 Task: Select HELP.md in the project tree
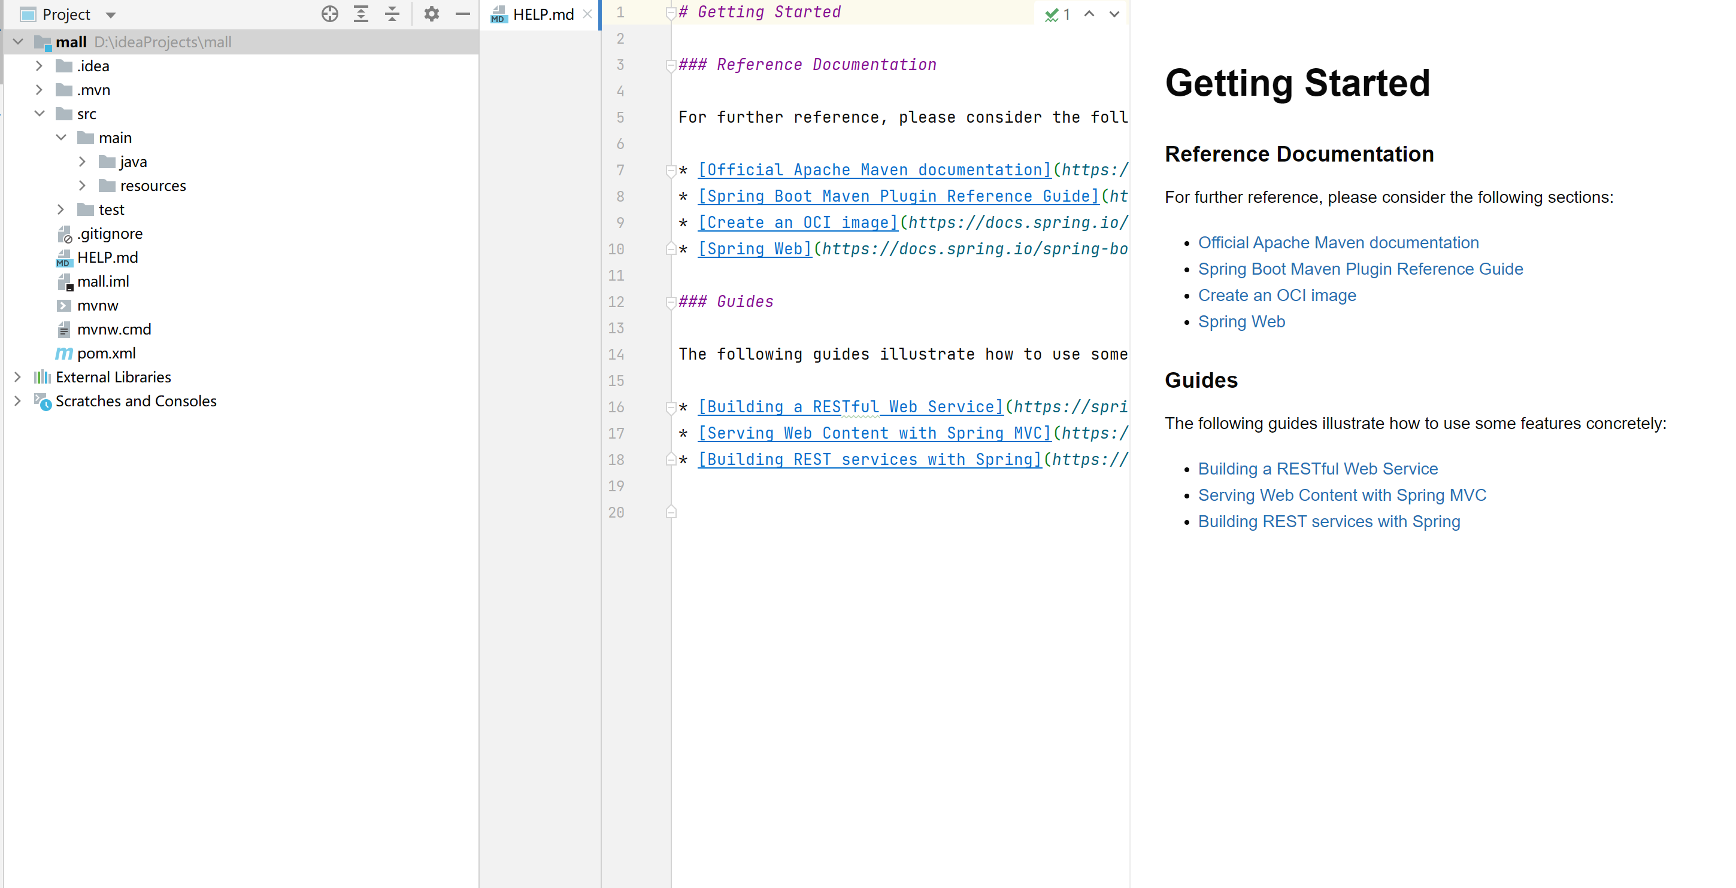[107, 257]
